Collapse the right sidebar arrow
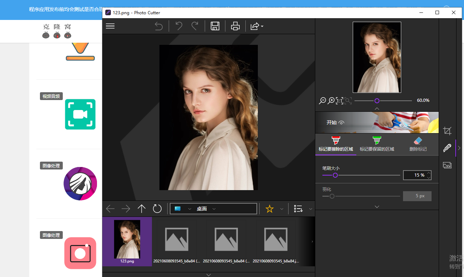 pos(459,148)
